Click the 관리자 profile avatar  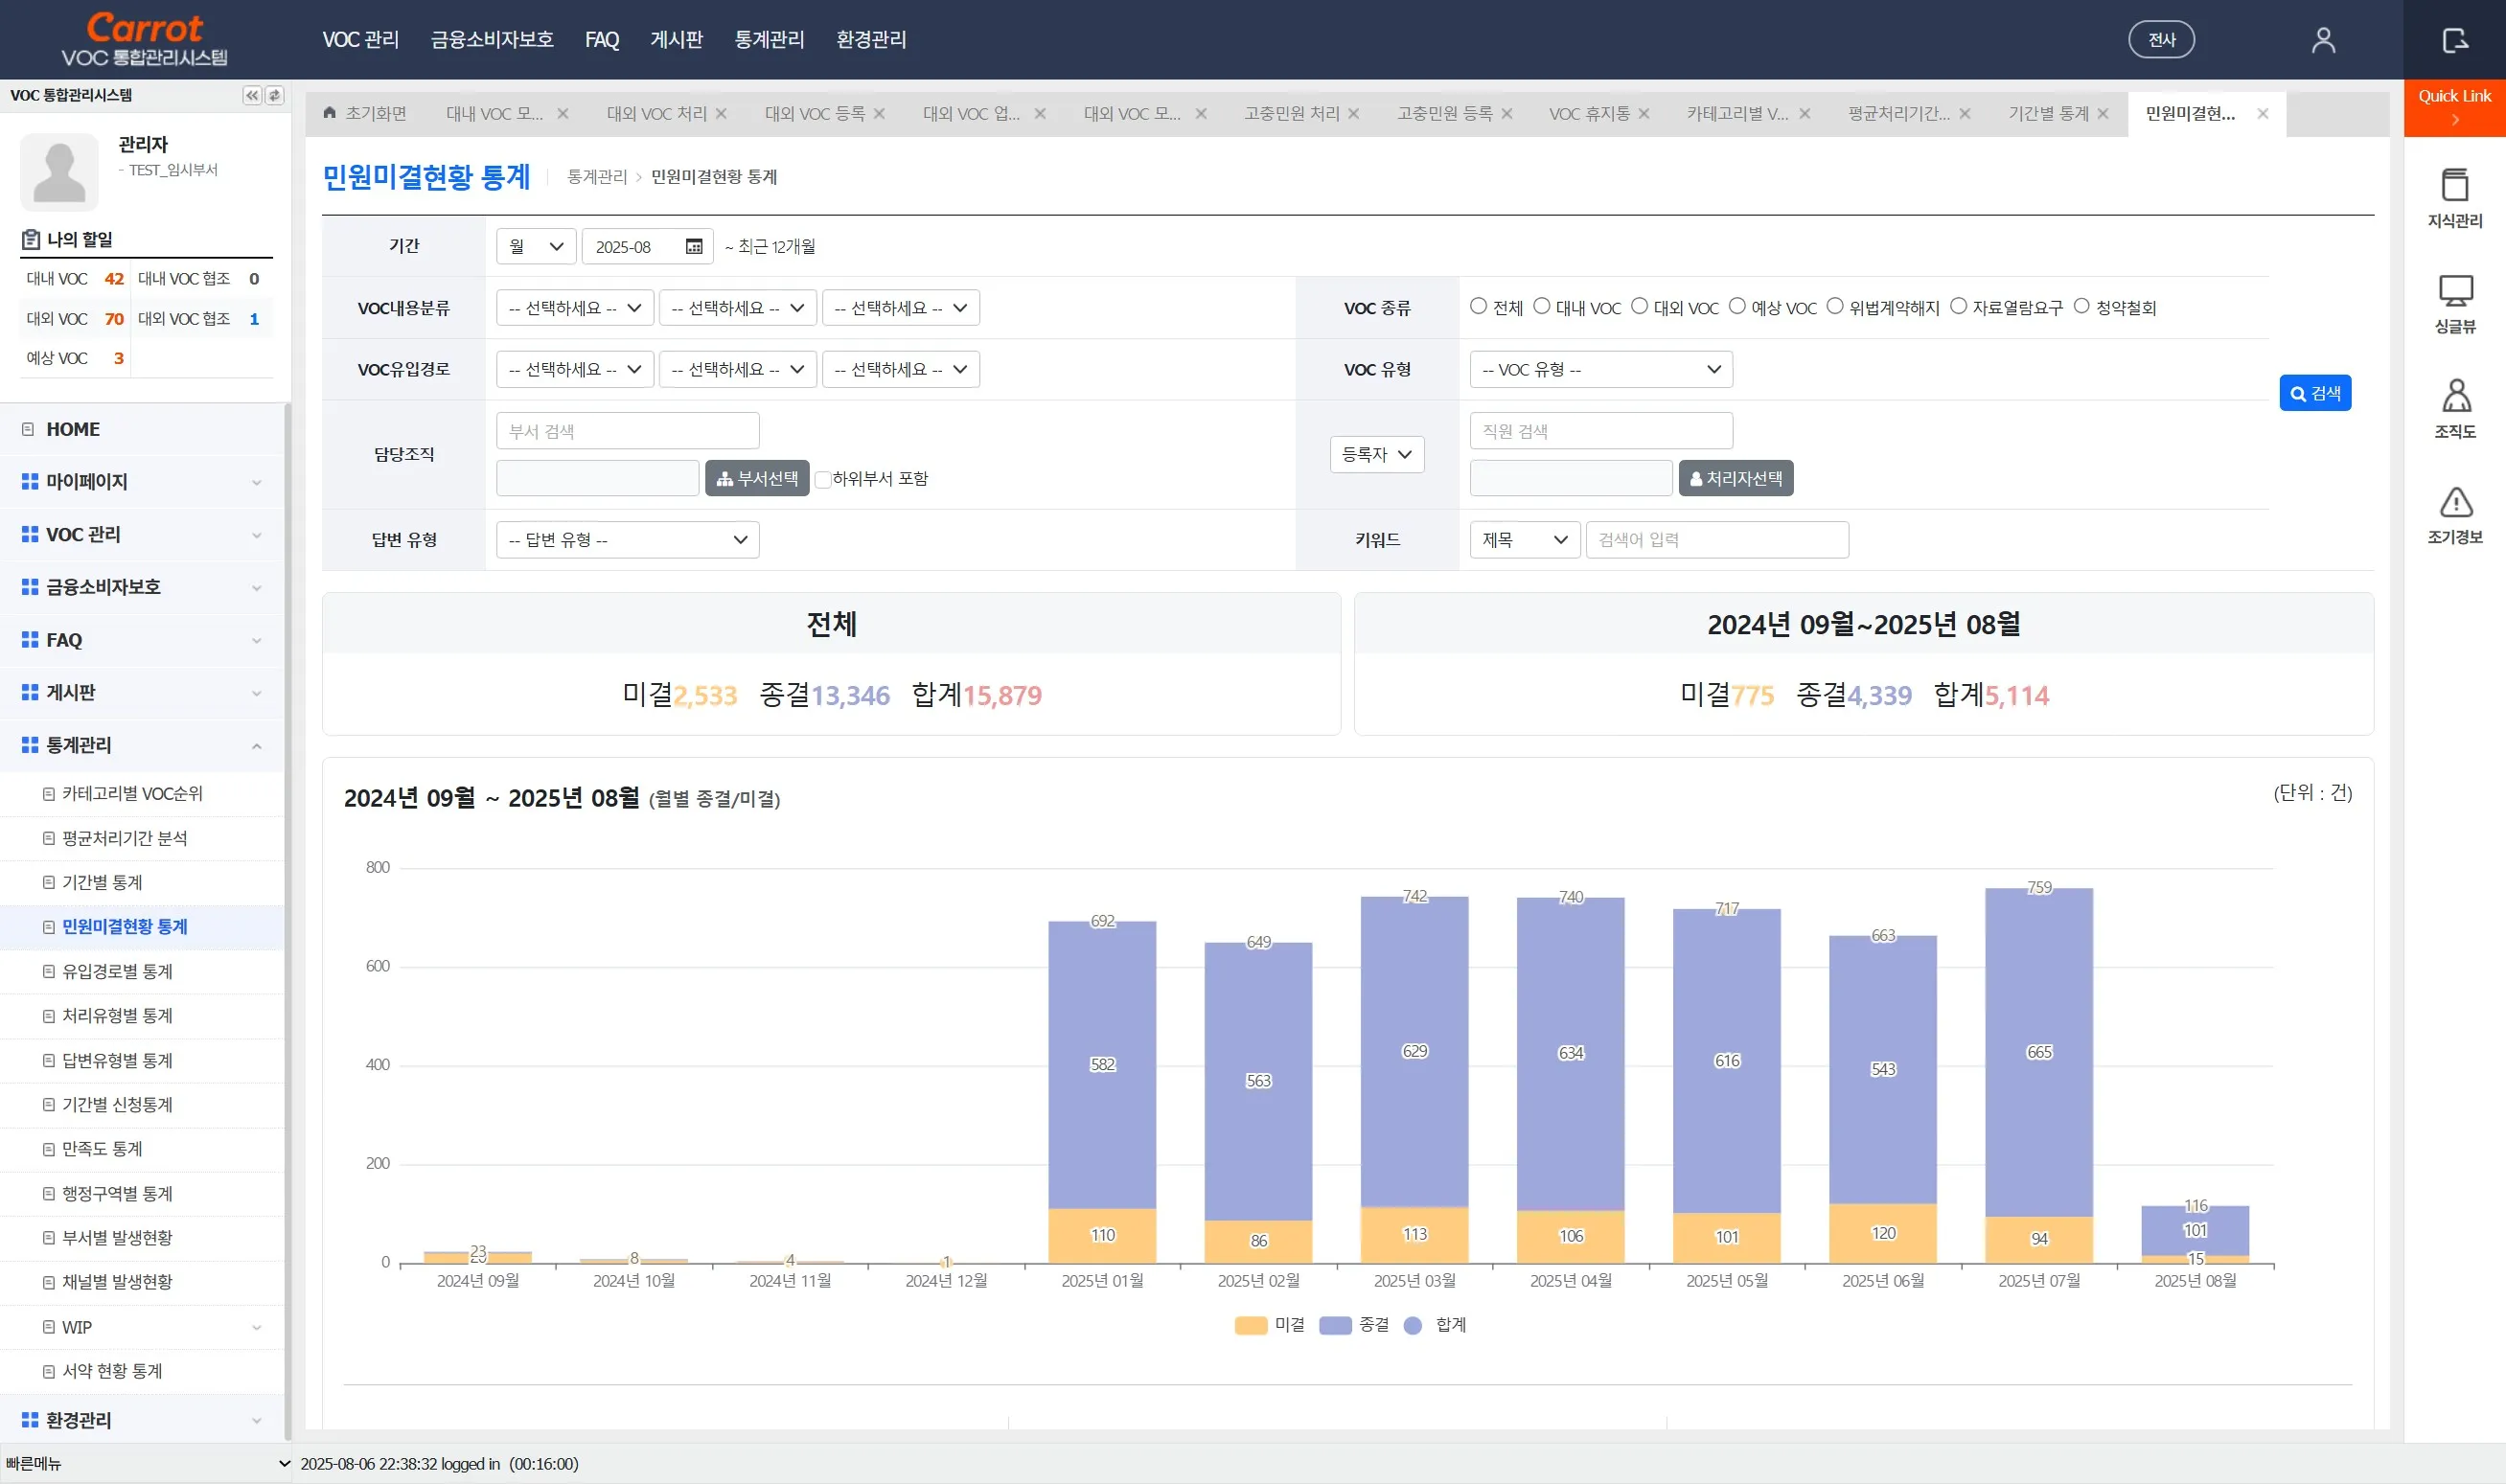(59, 171)
